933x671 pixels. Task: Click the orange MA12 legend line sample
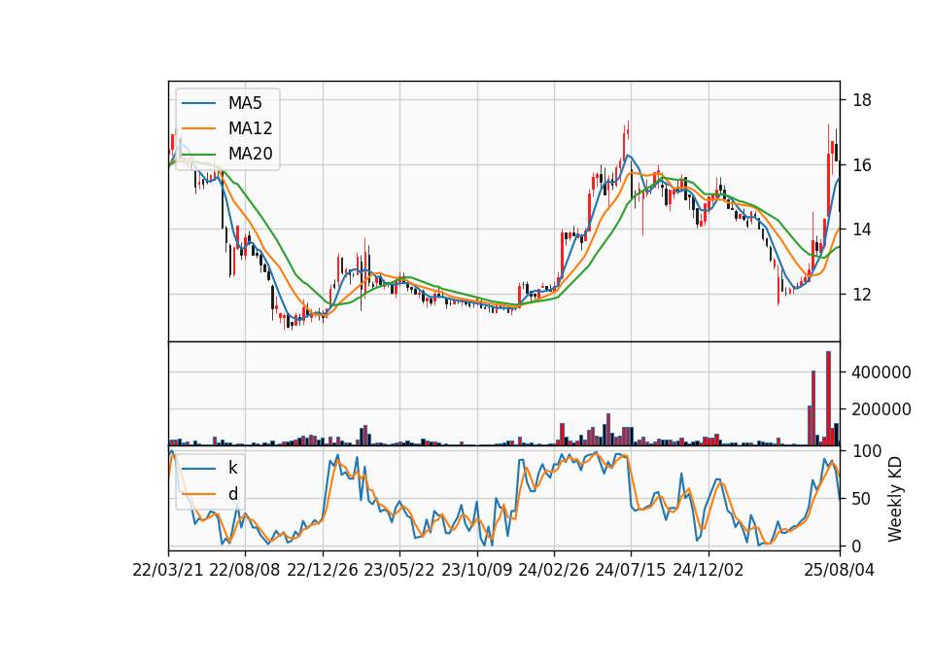coord(198,128)
